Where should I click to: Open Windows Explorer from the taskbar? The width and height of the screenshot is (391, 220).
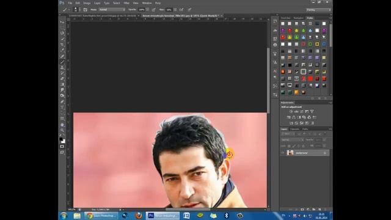[77, 216]
